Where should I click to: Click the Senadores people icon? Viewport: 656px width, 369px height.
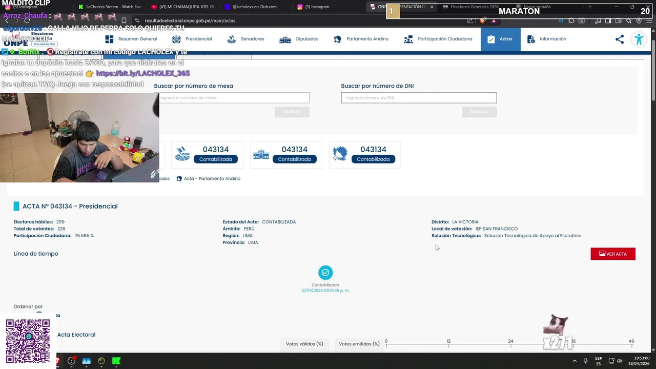[x=231, y=39]
